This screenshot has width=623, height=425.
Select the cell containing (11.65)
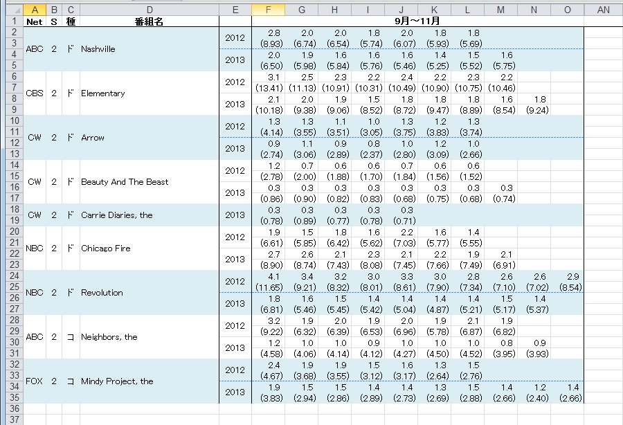tap(268, 287)
